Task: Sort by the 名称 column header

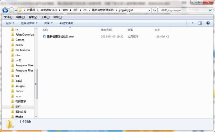Action: click(x=45, y=30)
